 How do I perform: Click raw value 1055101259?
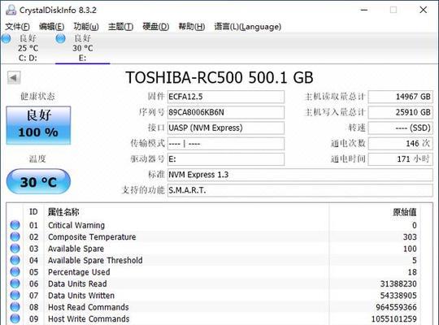(x=394, y=318)
